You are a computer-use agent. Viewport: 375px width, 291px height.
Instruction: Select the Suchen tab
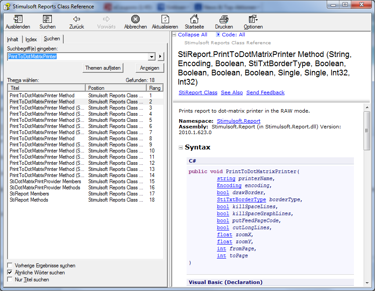(52, 39)
